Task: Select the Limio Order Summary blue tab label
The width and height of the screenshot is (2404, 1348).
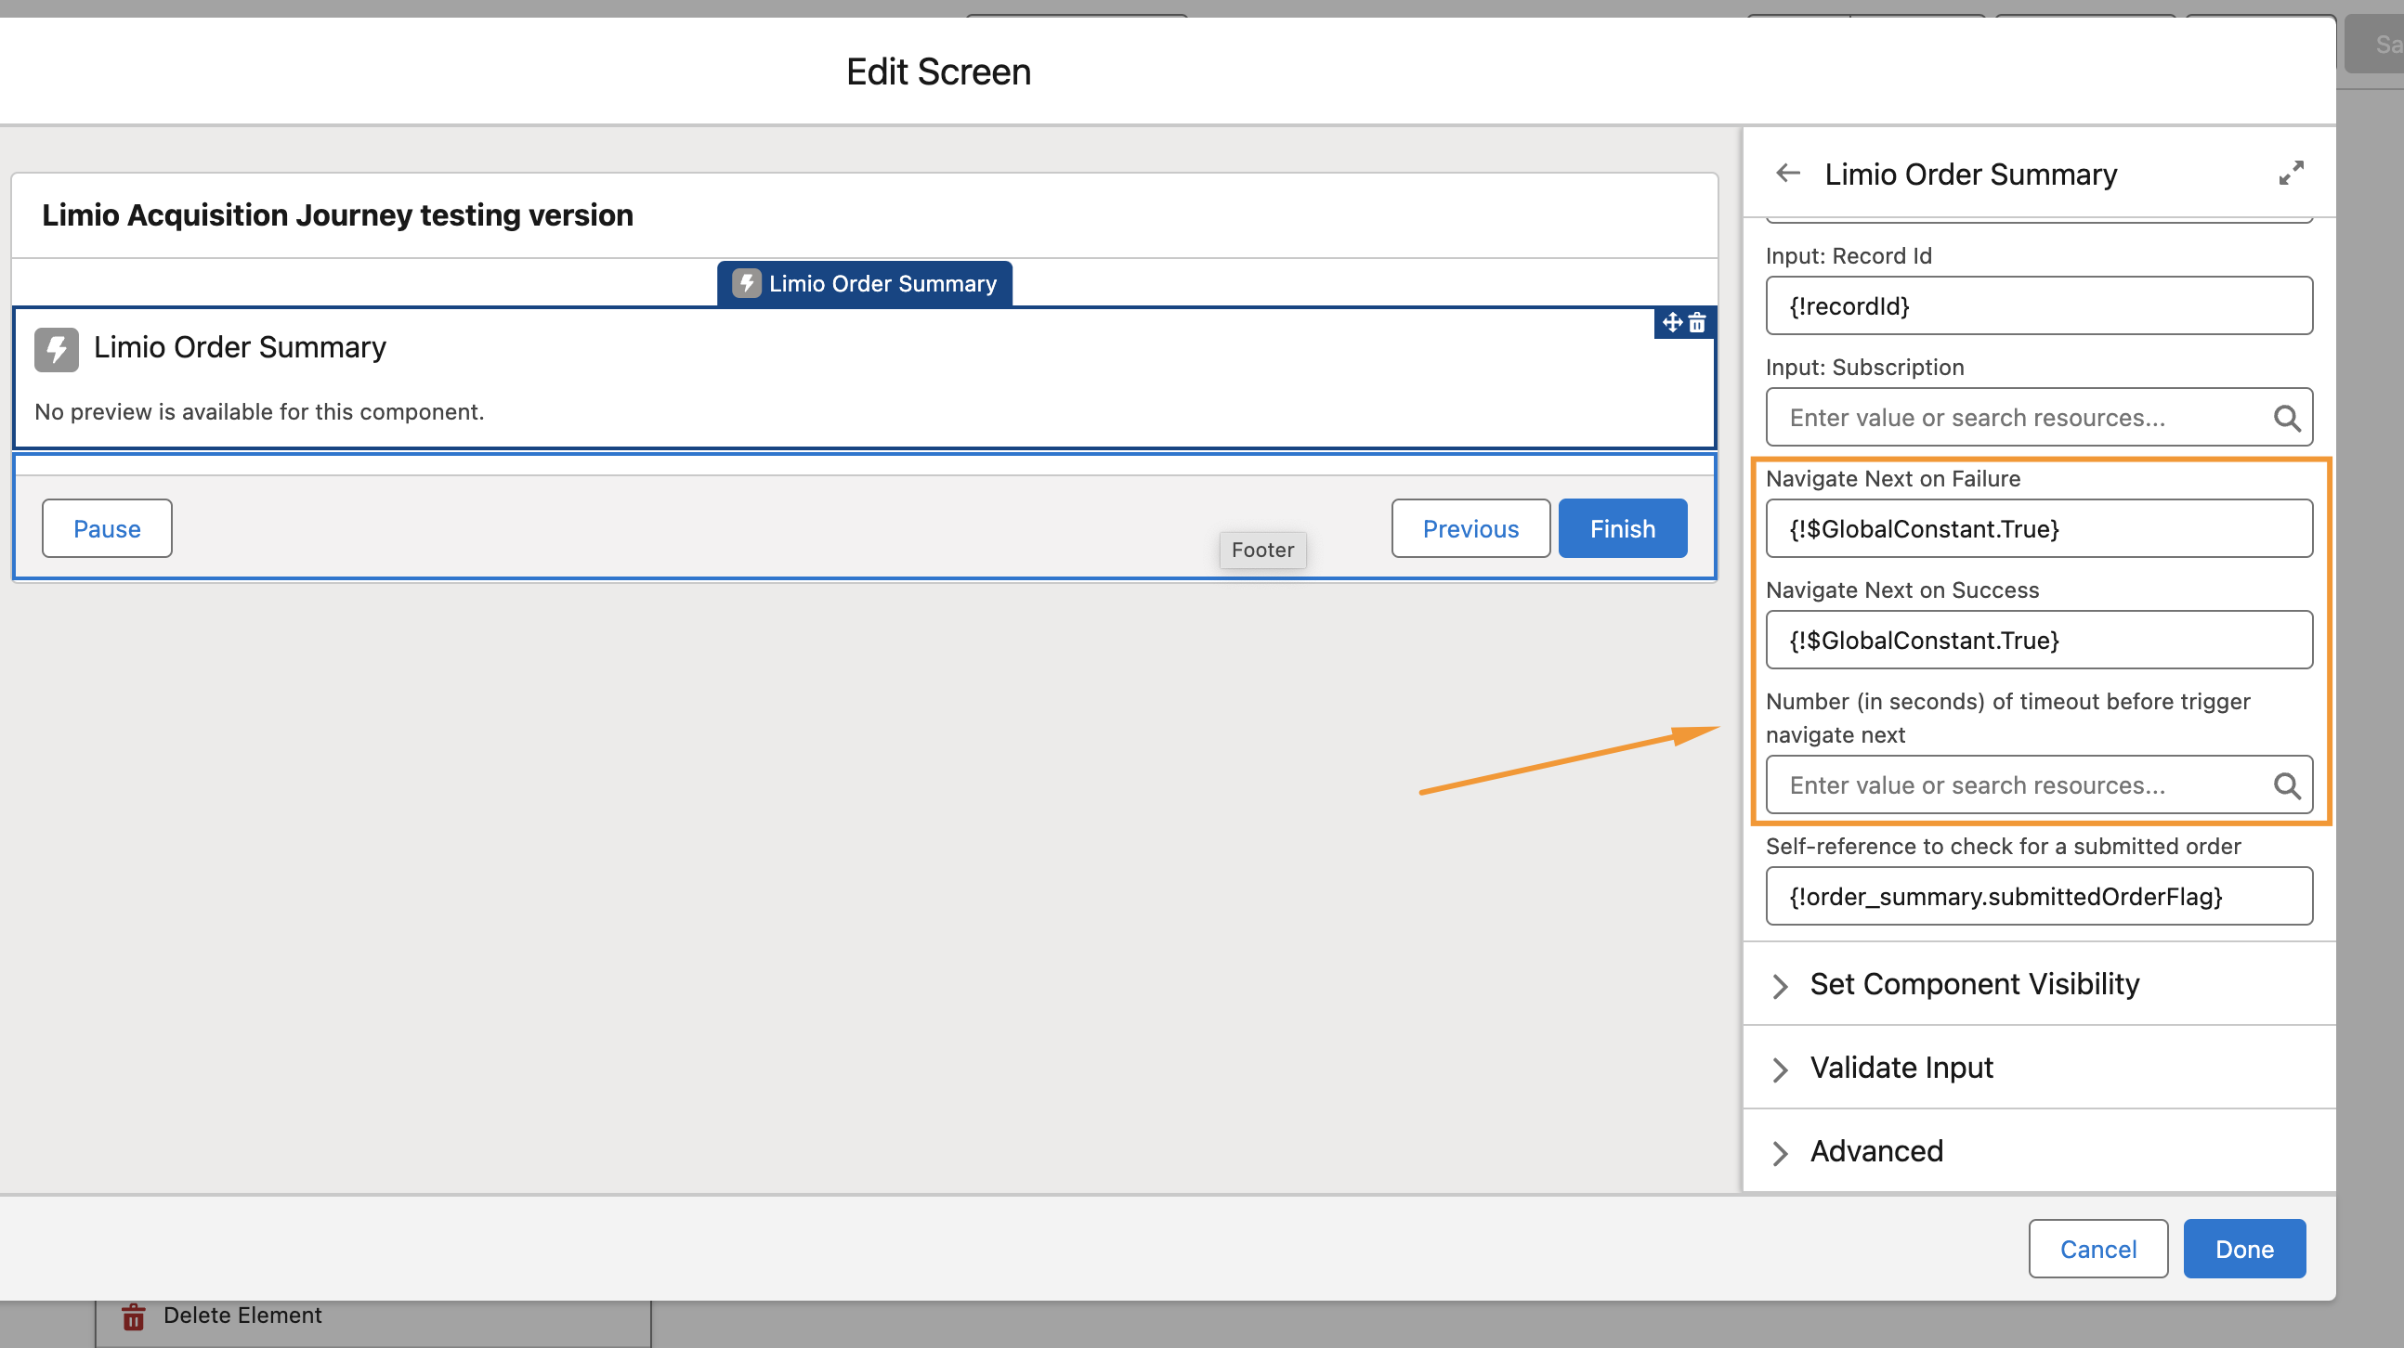Action: pyautogui.click(x=864, y=283)
